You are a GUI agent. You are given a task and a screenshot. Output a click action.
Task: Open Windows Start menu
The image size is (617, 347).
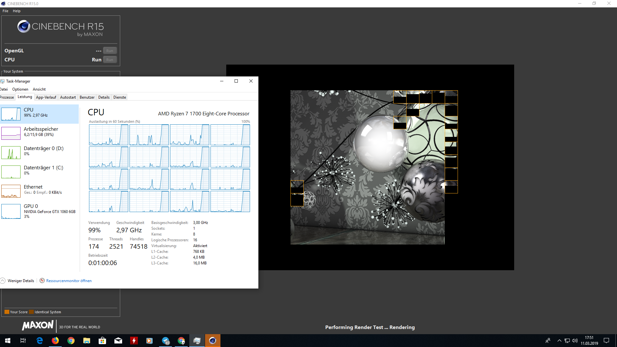(8, 341)
